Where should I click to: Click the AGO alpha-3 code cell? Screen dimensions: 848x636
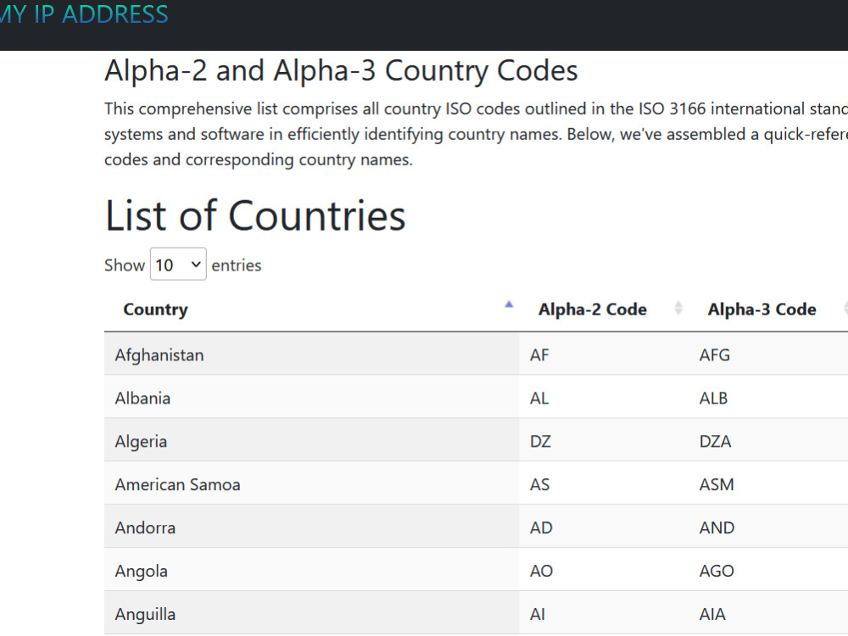(x=768, y=571)
